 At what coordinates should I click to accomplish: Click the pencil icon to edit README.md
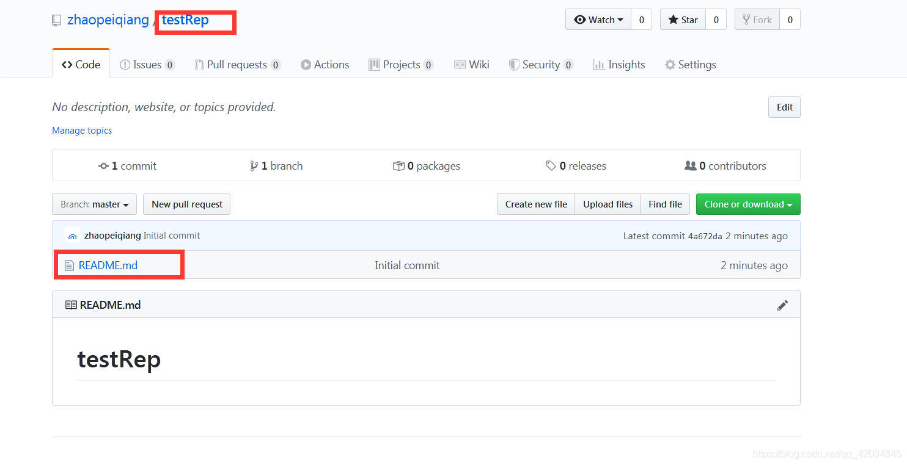point(782,305)
